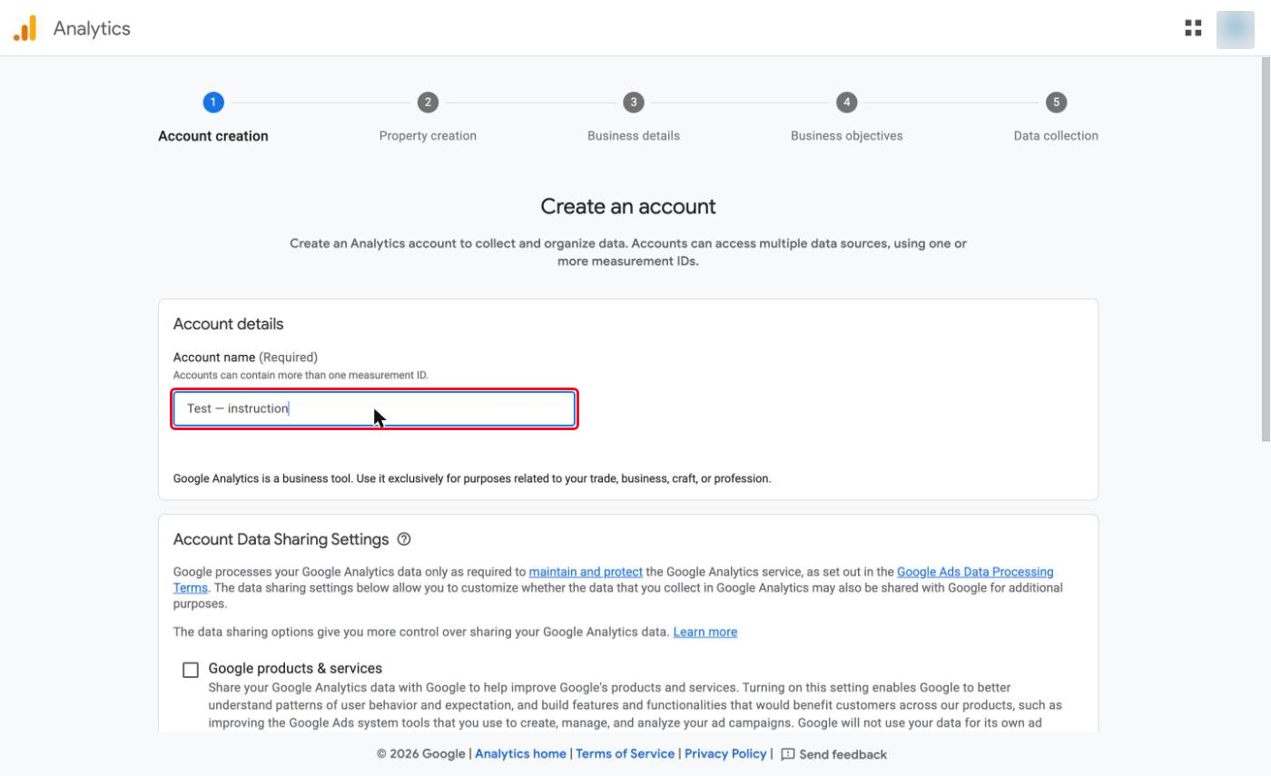Click the Google Analytics logo icon
This screenshot has width=1271, height=776.
[25, 28]
